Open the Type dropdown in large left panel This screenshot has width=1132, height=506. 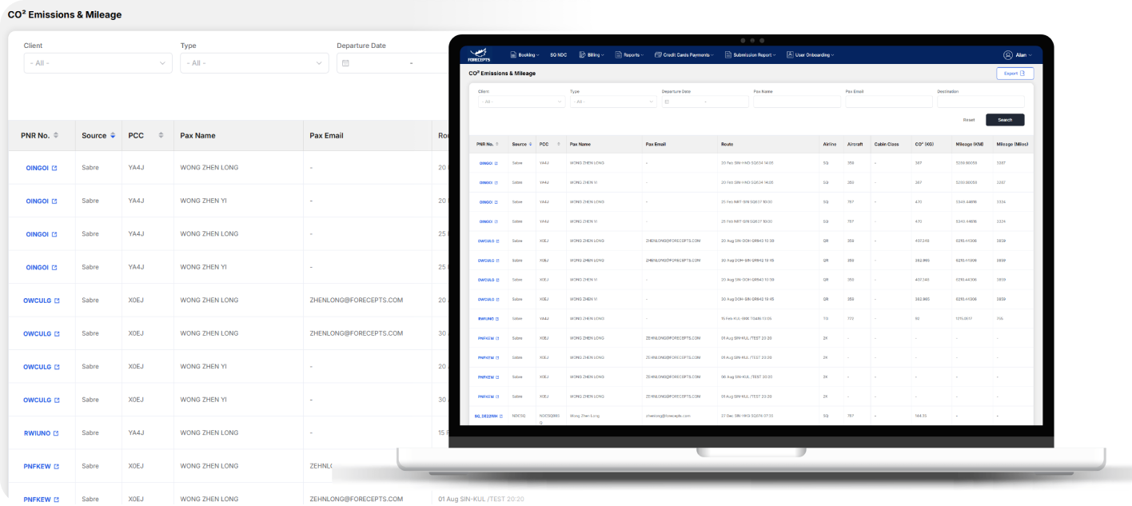pyautogui.click(x=253, y=63)
